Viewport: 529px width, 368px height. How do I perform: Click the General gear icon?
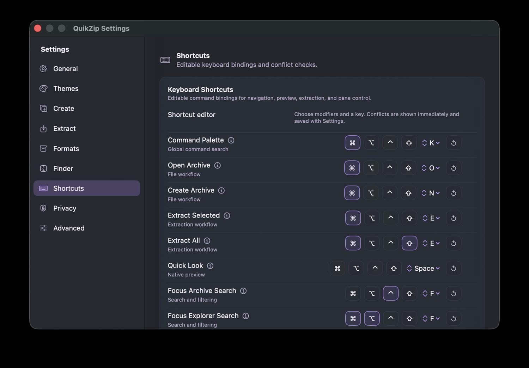(43, 69)
